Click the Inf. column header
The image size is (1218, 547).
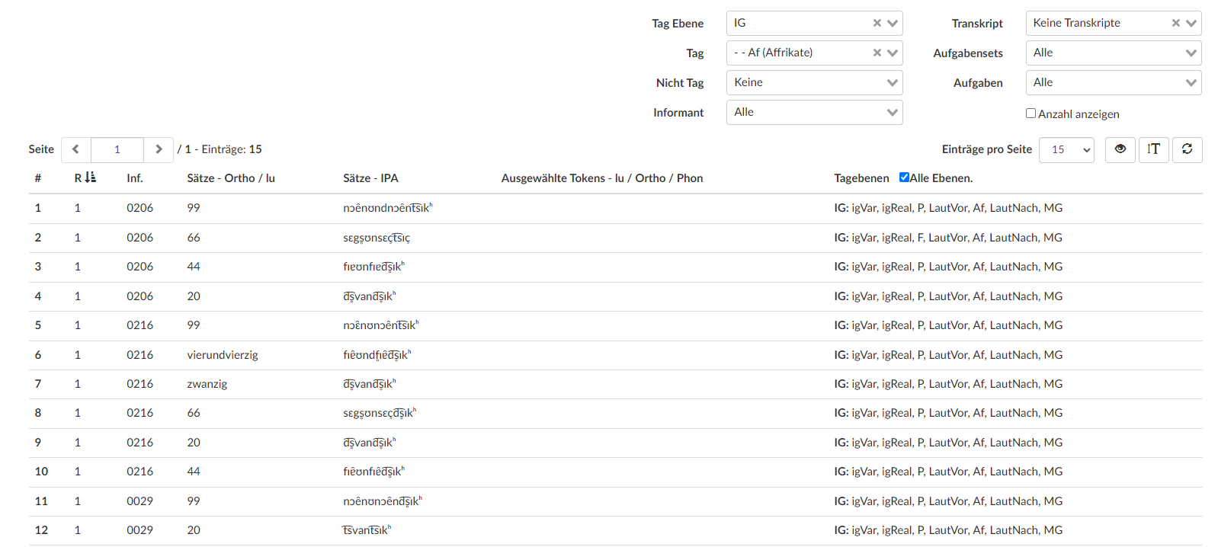pyautogui.click(x=135, y=178)
